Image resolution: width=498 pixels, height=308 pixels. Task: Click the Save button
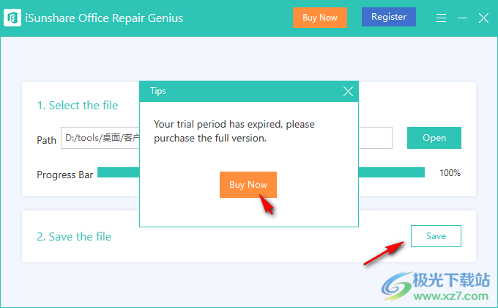(x=436, y=236)
